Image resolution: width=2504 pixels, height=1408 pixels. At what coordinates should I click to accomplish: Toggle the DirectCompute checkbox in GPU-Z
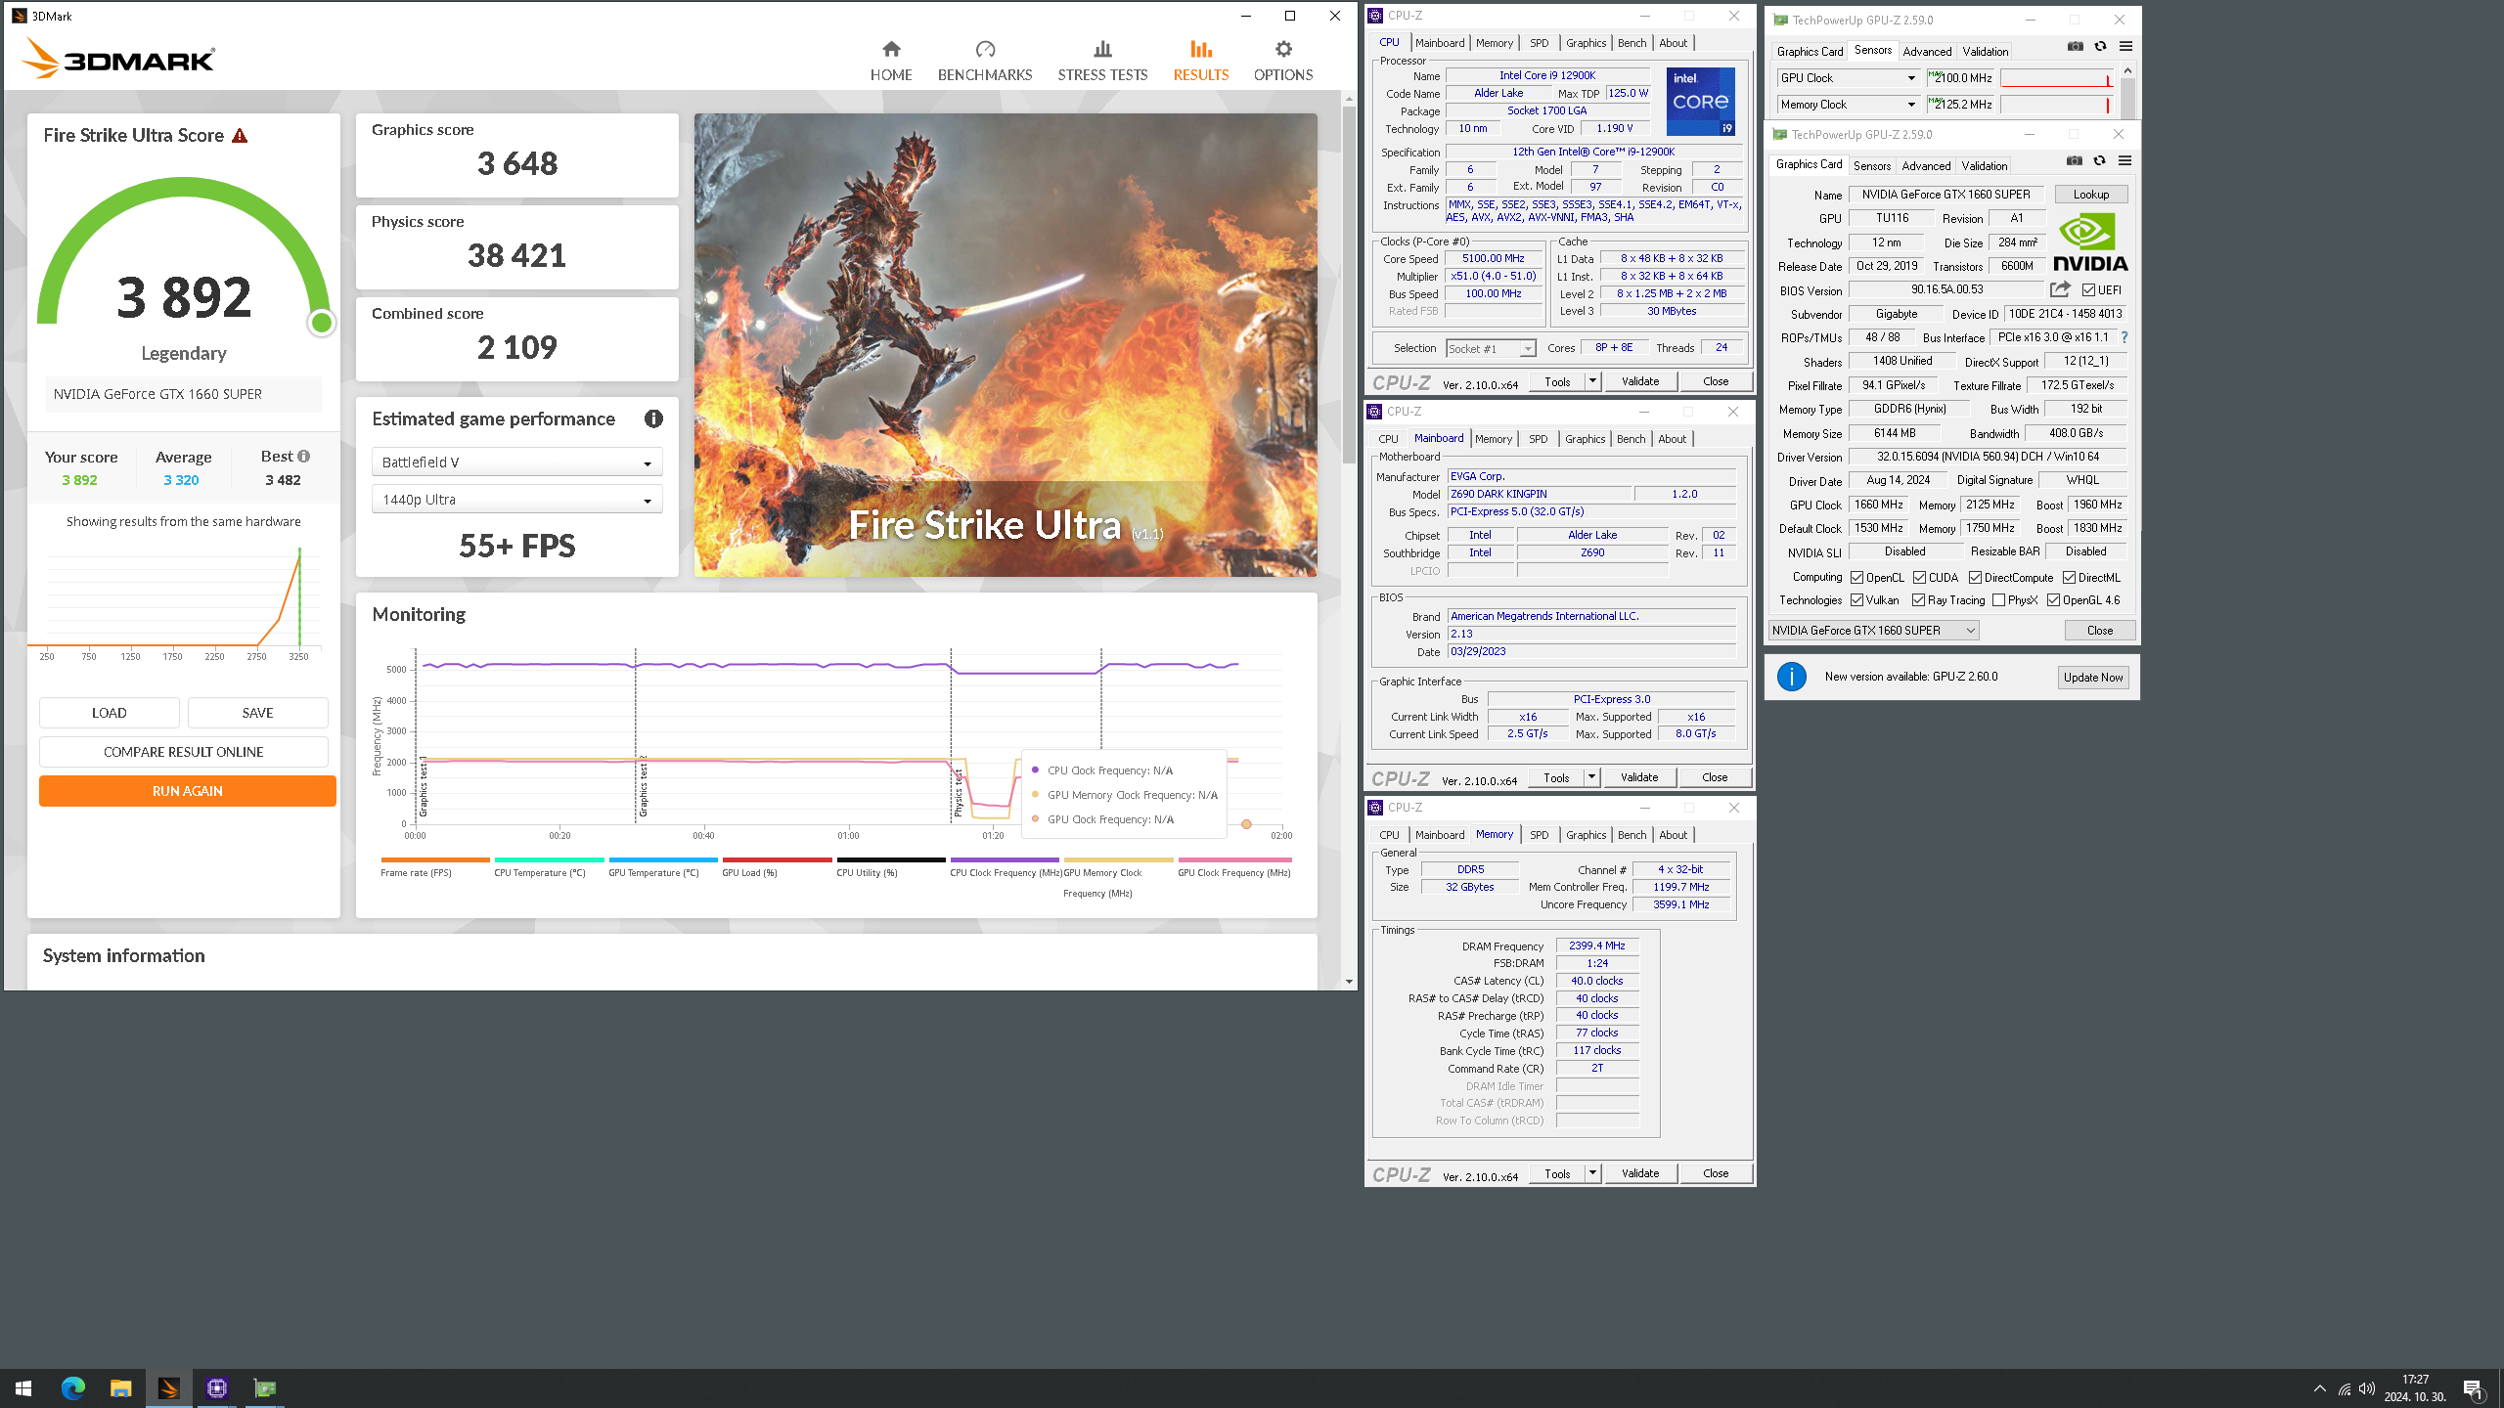click(x=1975, y=578)
